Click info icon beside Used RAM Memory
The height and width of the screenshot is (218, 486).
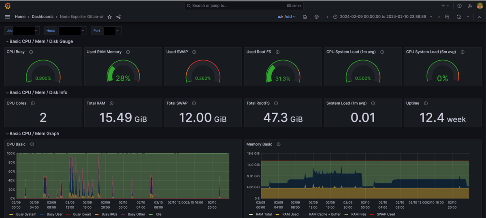(128, 52)
